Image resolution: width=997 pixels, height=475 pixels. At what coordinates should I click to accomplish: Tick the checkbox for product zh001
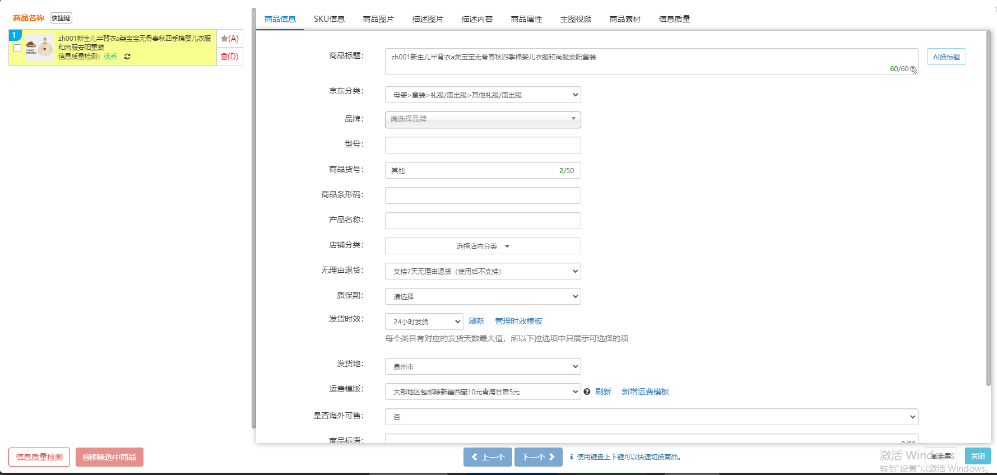click(x=17, y=48)
